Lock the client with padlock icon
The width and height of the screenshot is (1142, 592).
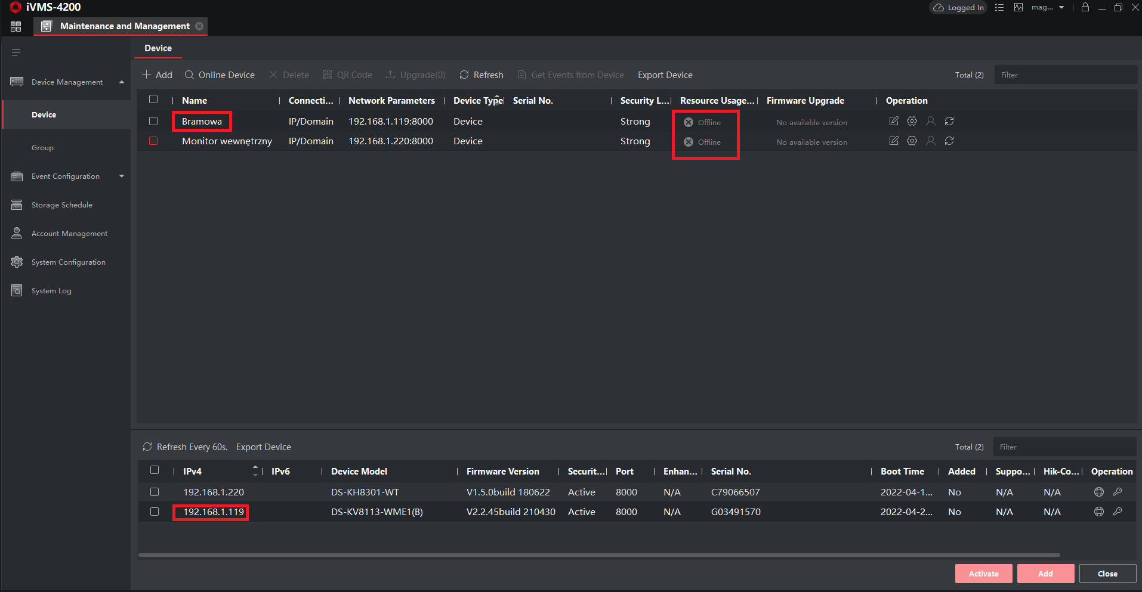[x=1085, y=7]
